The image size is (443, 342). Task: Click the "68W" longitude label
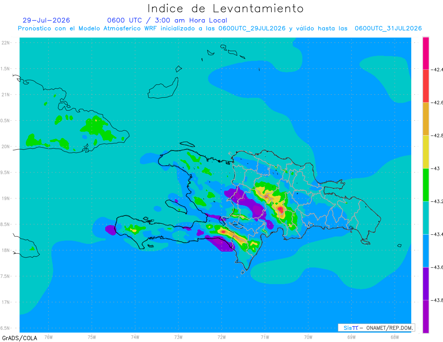(x=394, y=336)
